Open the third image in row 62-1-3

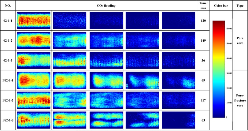pyautogui.click(x=106, y=60)
